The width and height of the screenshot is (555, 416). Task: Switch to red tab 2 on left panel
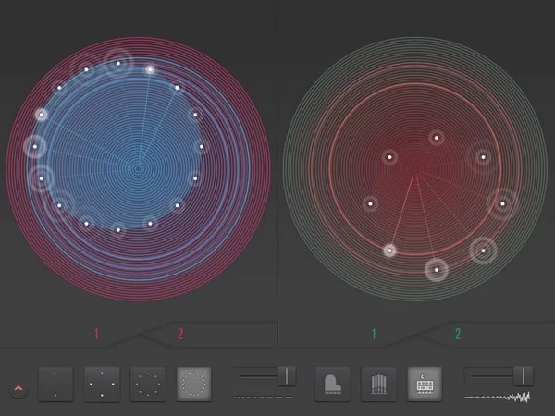[x=180, y=334]
